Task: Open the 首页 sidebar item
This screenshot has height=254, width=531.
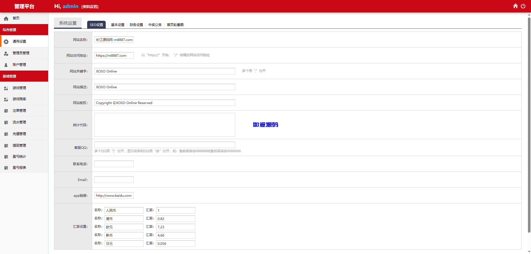Action: [24, 18]
